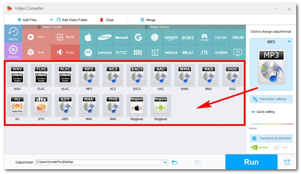
Task: Click the Output folder path field
Action: coord(102,162)
